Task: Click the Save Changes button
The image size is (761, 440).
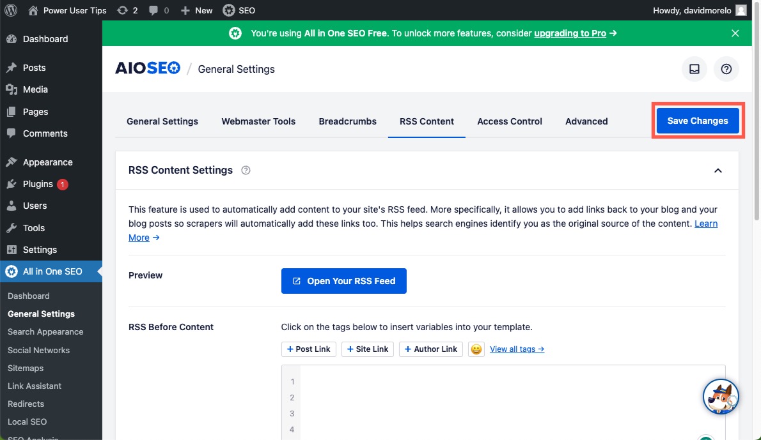Action: point(698,120)
